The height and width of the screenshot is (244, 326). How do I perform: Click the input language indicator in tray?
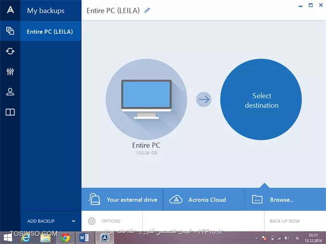(x=297, y=238)
